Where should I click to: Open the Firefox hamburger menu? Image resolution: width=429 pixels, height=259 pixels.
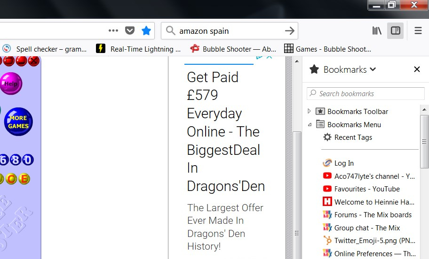(x=418, y=30)
